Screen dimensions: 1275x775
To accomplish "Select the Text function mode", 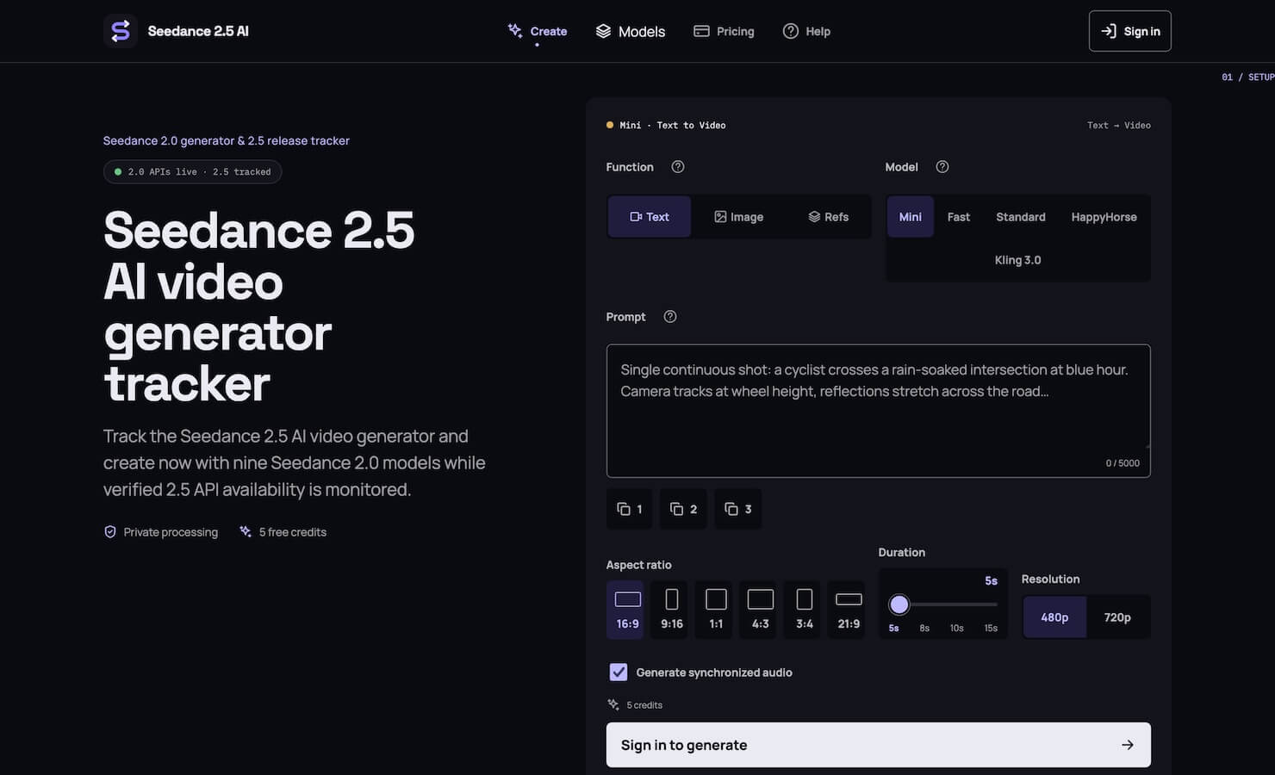I will [650, 217].
